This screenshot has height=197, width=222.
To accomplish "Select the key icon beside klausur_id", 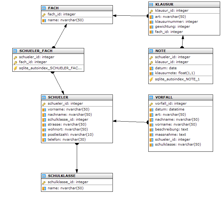I will [151, 11].
